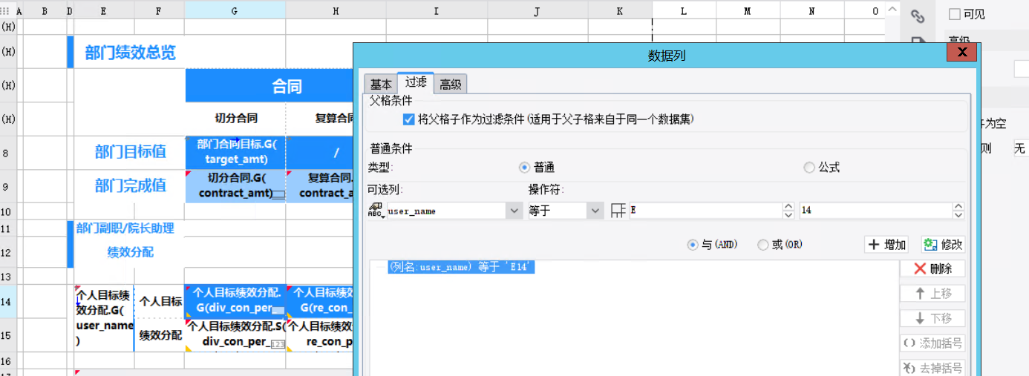Select the 或(OR) radio button
This screenshot has height=376, width=1029.
[x=762, y=245]
